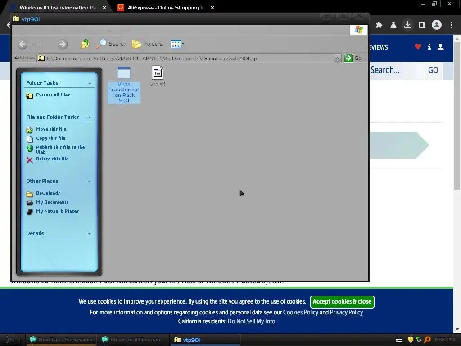Image resolution: width=461 pixels, height=346 pixels.
Task: Click Extract all files link
Action: click(x=53, y=95)
